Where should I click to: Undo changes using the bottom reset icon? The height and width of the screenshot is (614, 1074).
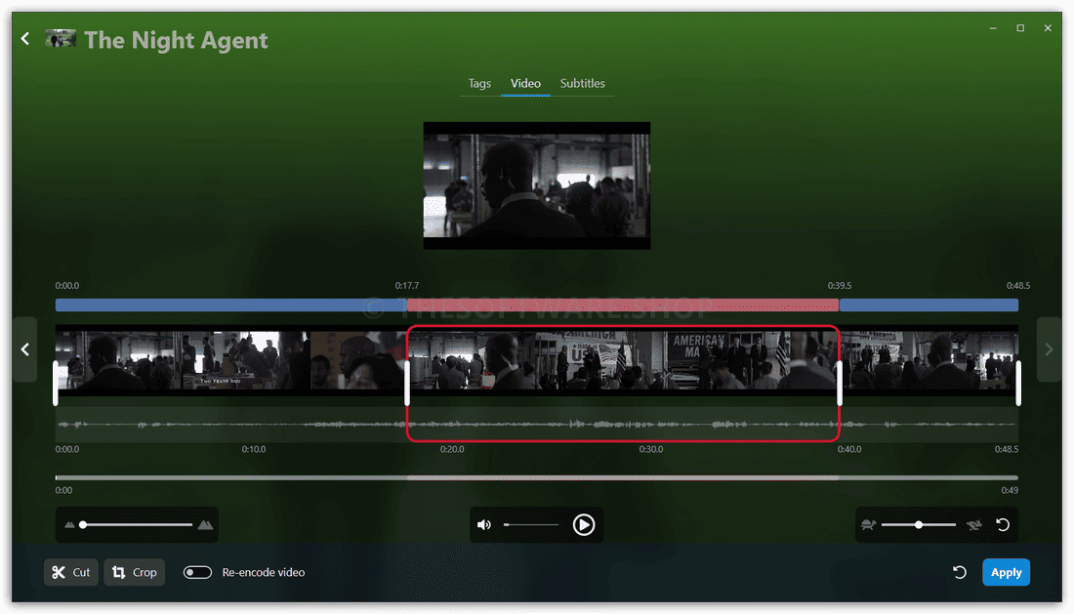click(960, 572)
